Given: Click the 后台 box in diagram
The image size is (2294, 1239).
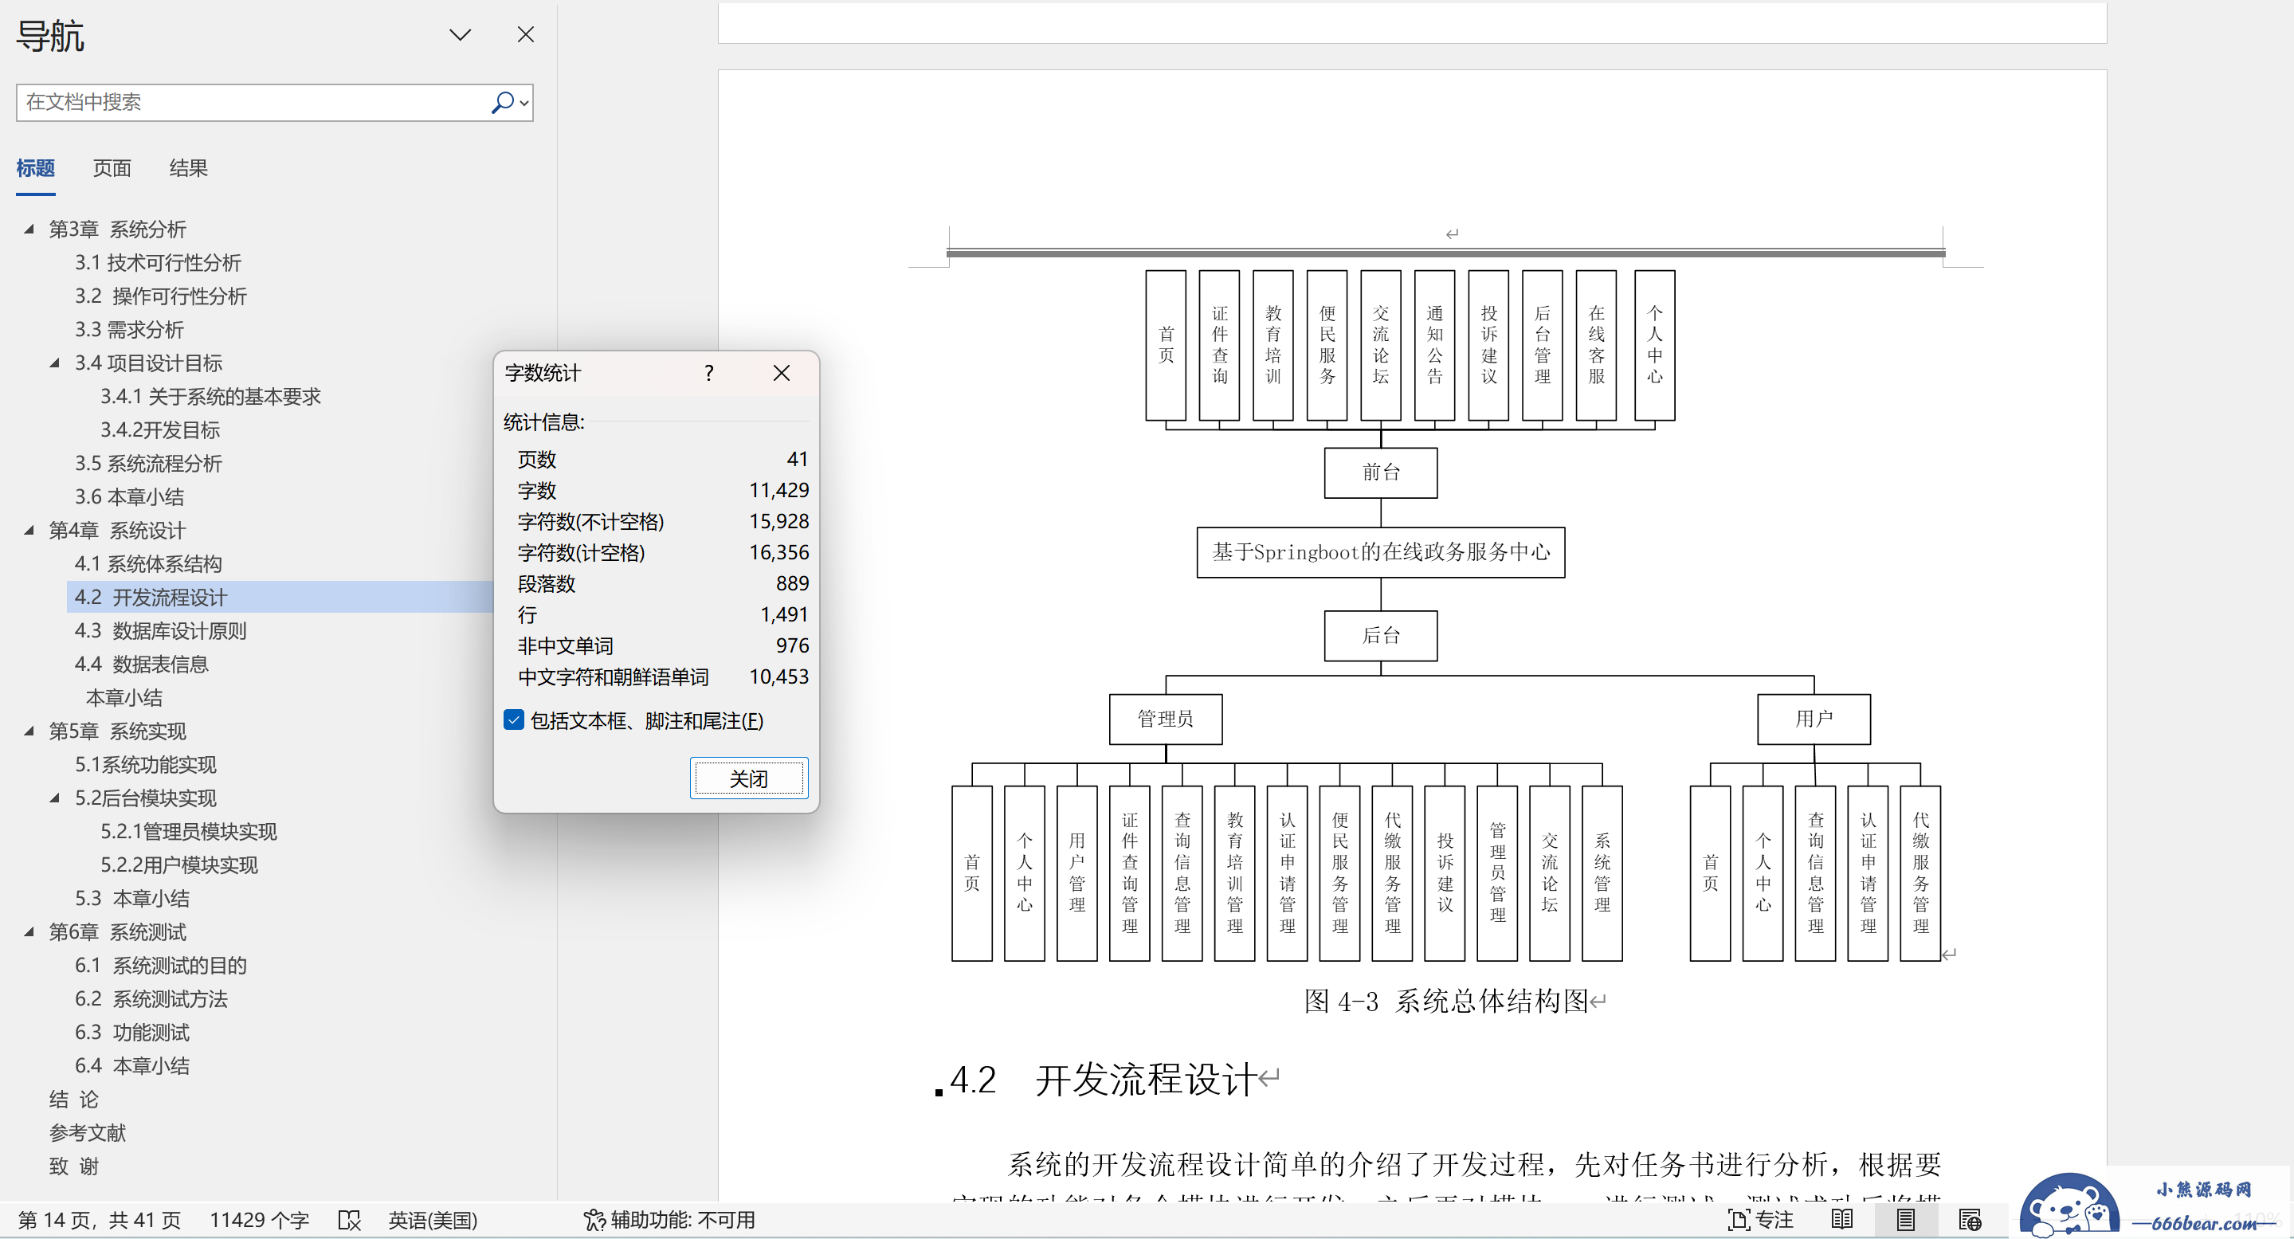Looking at the screenshot, I should click(1380, 635).
